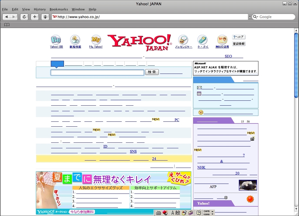Click the Yahoo! BB icon
This screenshot has height=216, width=299.
(x=56, y=40)
